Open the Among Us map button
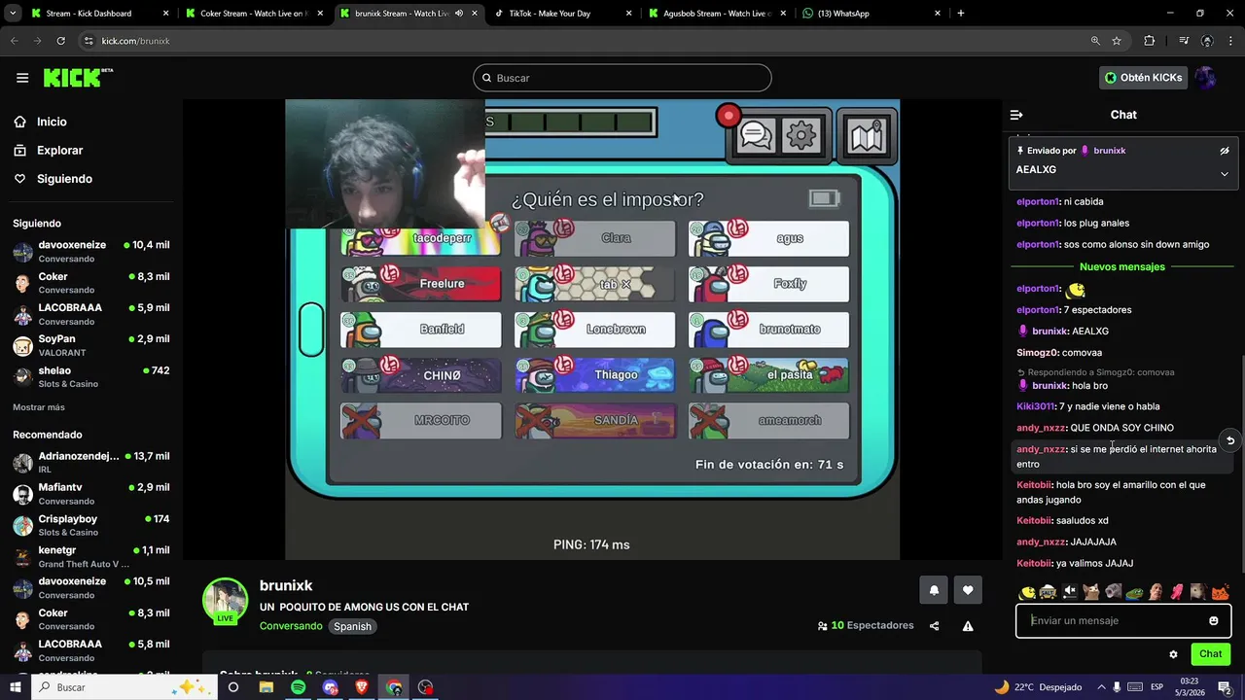This screenshot has height=700, width=1245. (x=866, y=137)
